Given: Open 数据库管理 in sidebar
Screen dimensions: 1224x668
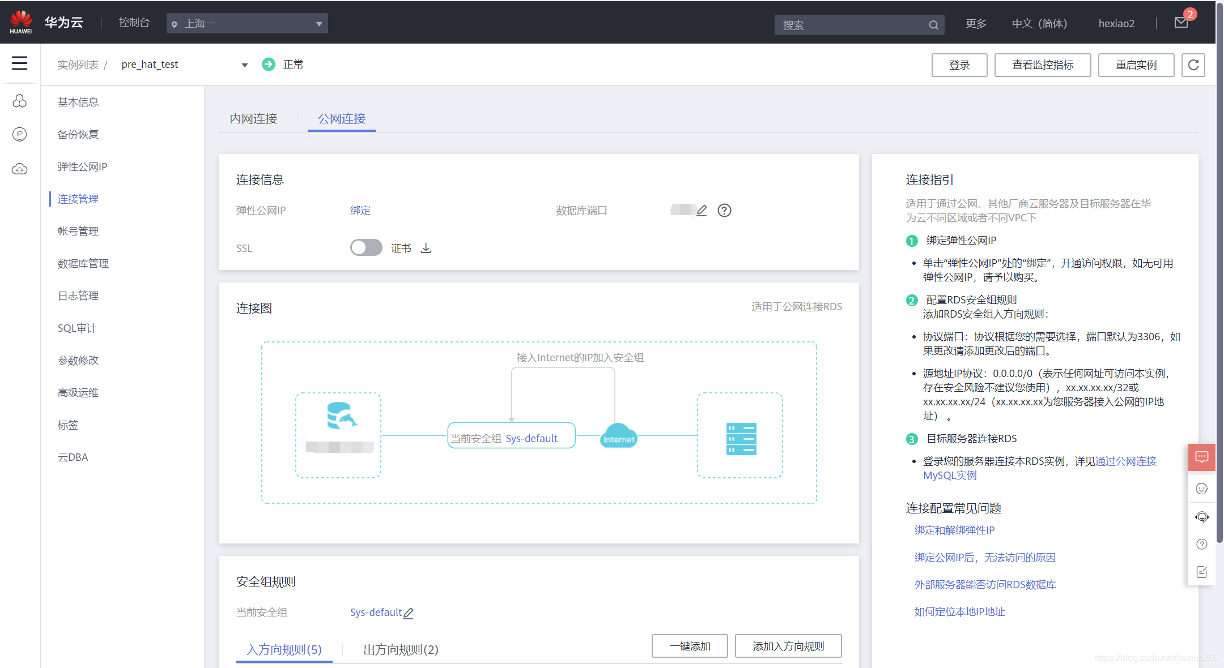Looking at the screenshot, I should (83, 263).
